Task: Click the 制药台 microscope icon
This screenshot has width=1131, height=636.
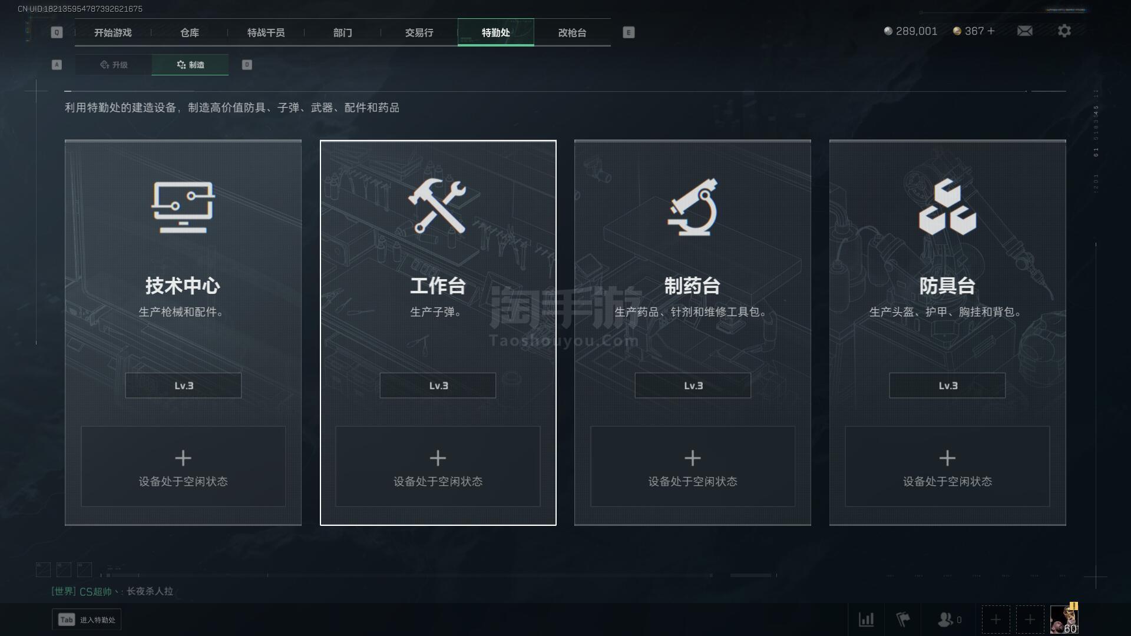Action: tap(693, 207)
